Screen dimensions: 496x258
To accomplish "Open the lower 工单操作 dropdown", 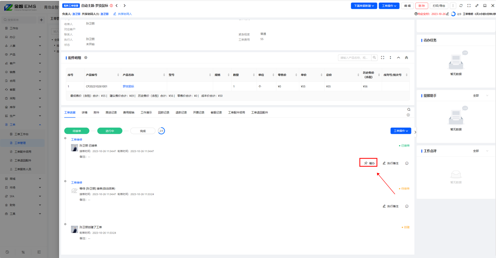I will [401, 131].
